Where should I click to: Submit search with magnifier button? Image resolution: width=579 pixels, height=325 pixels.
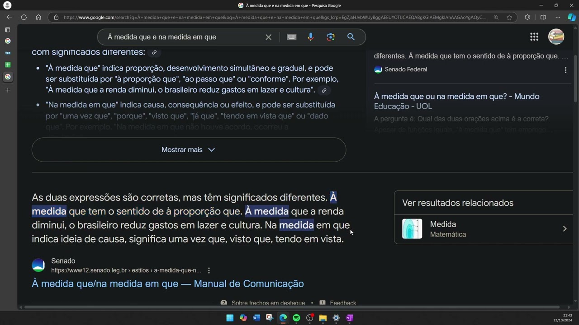click(x=351, y=37)
